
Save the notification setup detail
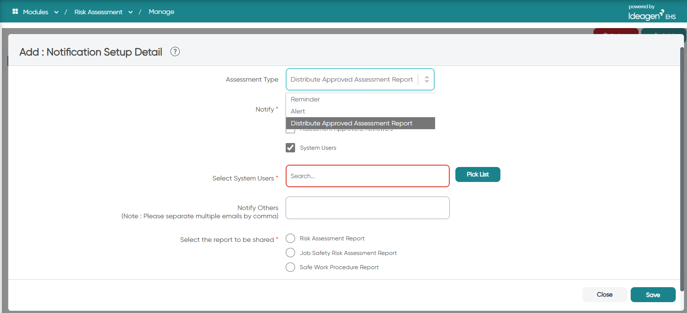click(x=653, y=295)
